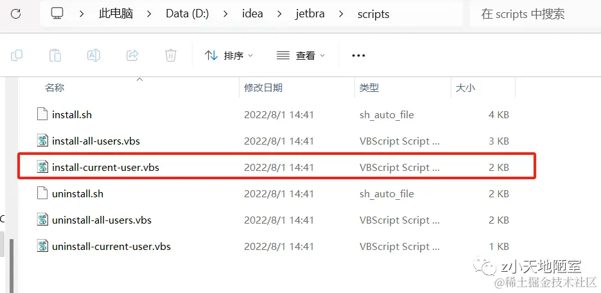Image resolution: width=601 pixels, height=293 pixels.
Task: Sort by the 修改日期 column header
Action: [263, 88]
